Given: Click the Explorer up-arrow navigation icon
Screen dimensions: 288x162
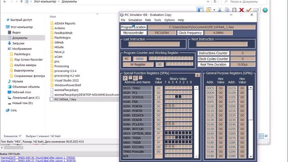Looking at the screenshot, I should pos(22,2).
